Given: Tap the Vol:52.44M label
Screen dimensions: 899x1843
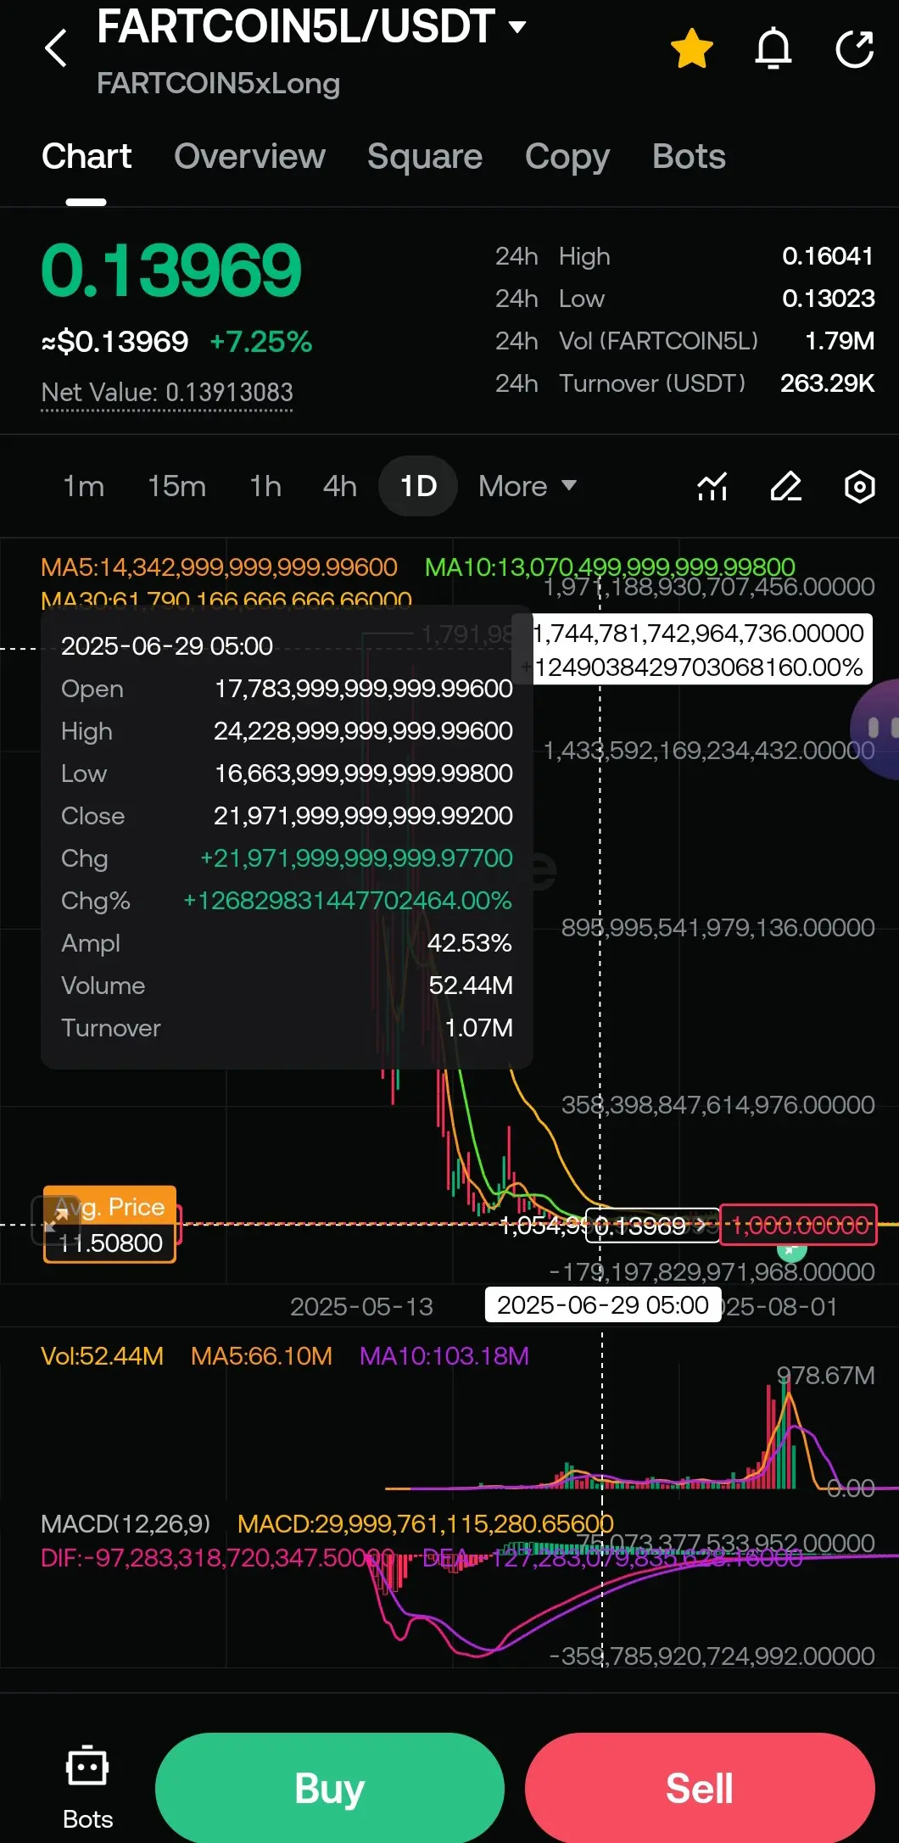Looking at the screenshot, I should [x=102, y=1355].
